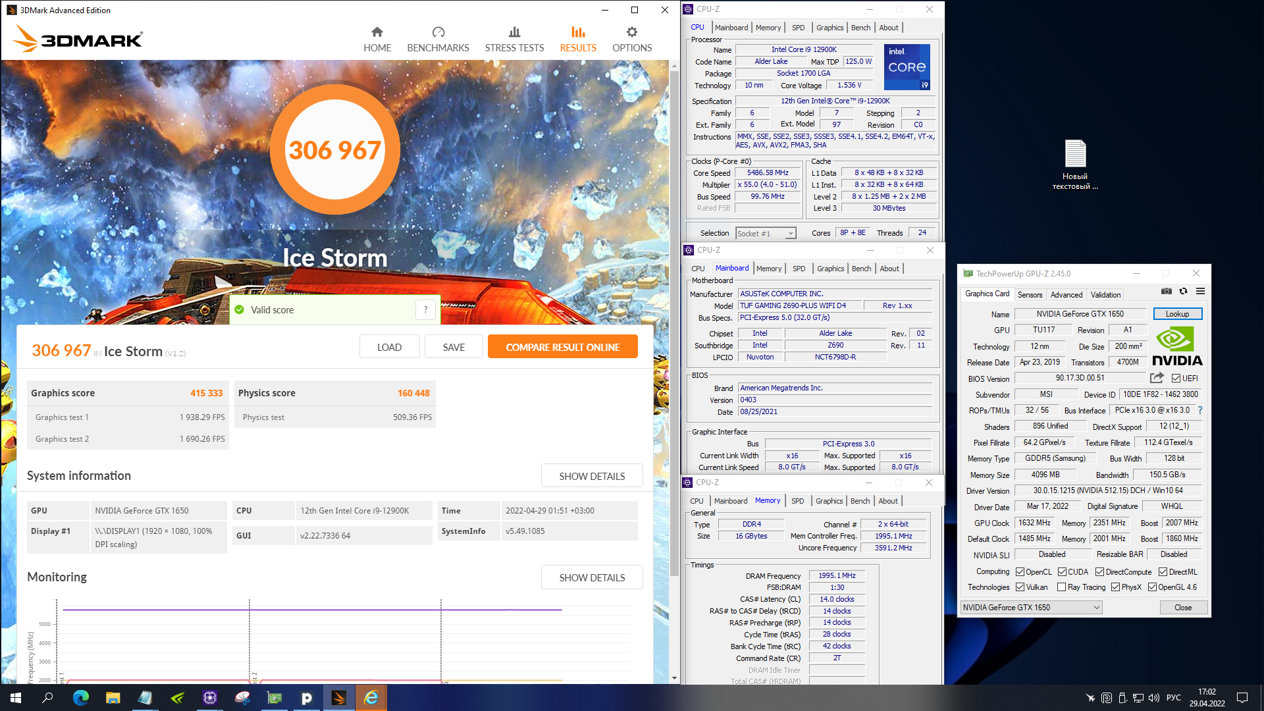Select the desktop text file icon
The image size is (1264, 711).
(1075, 165)
